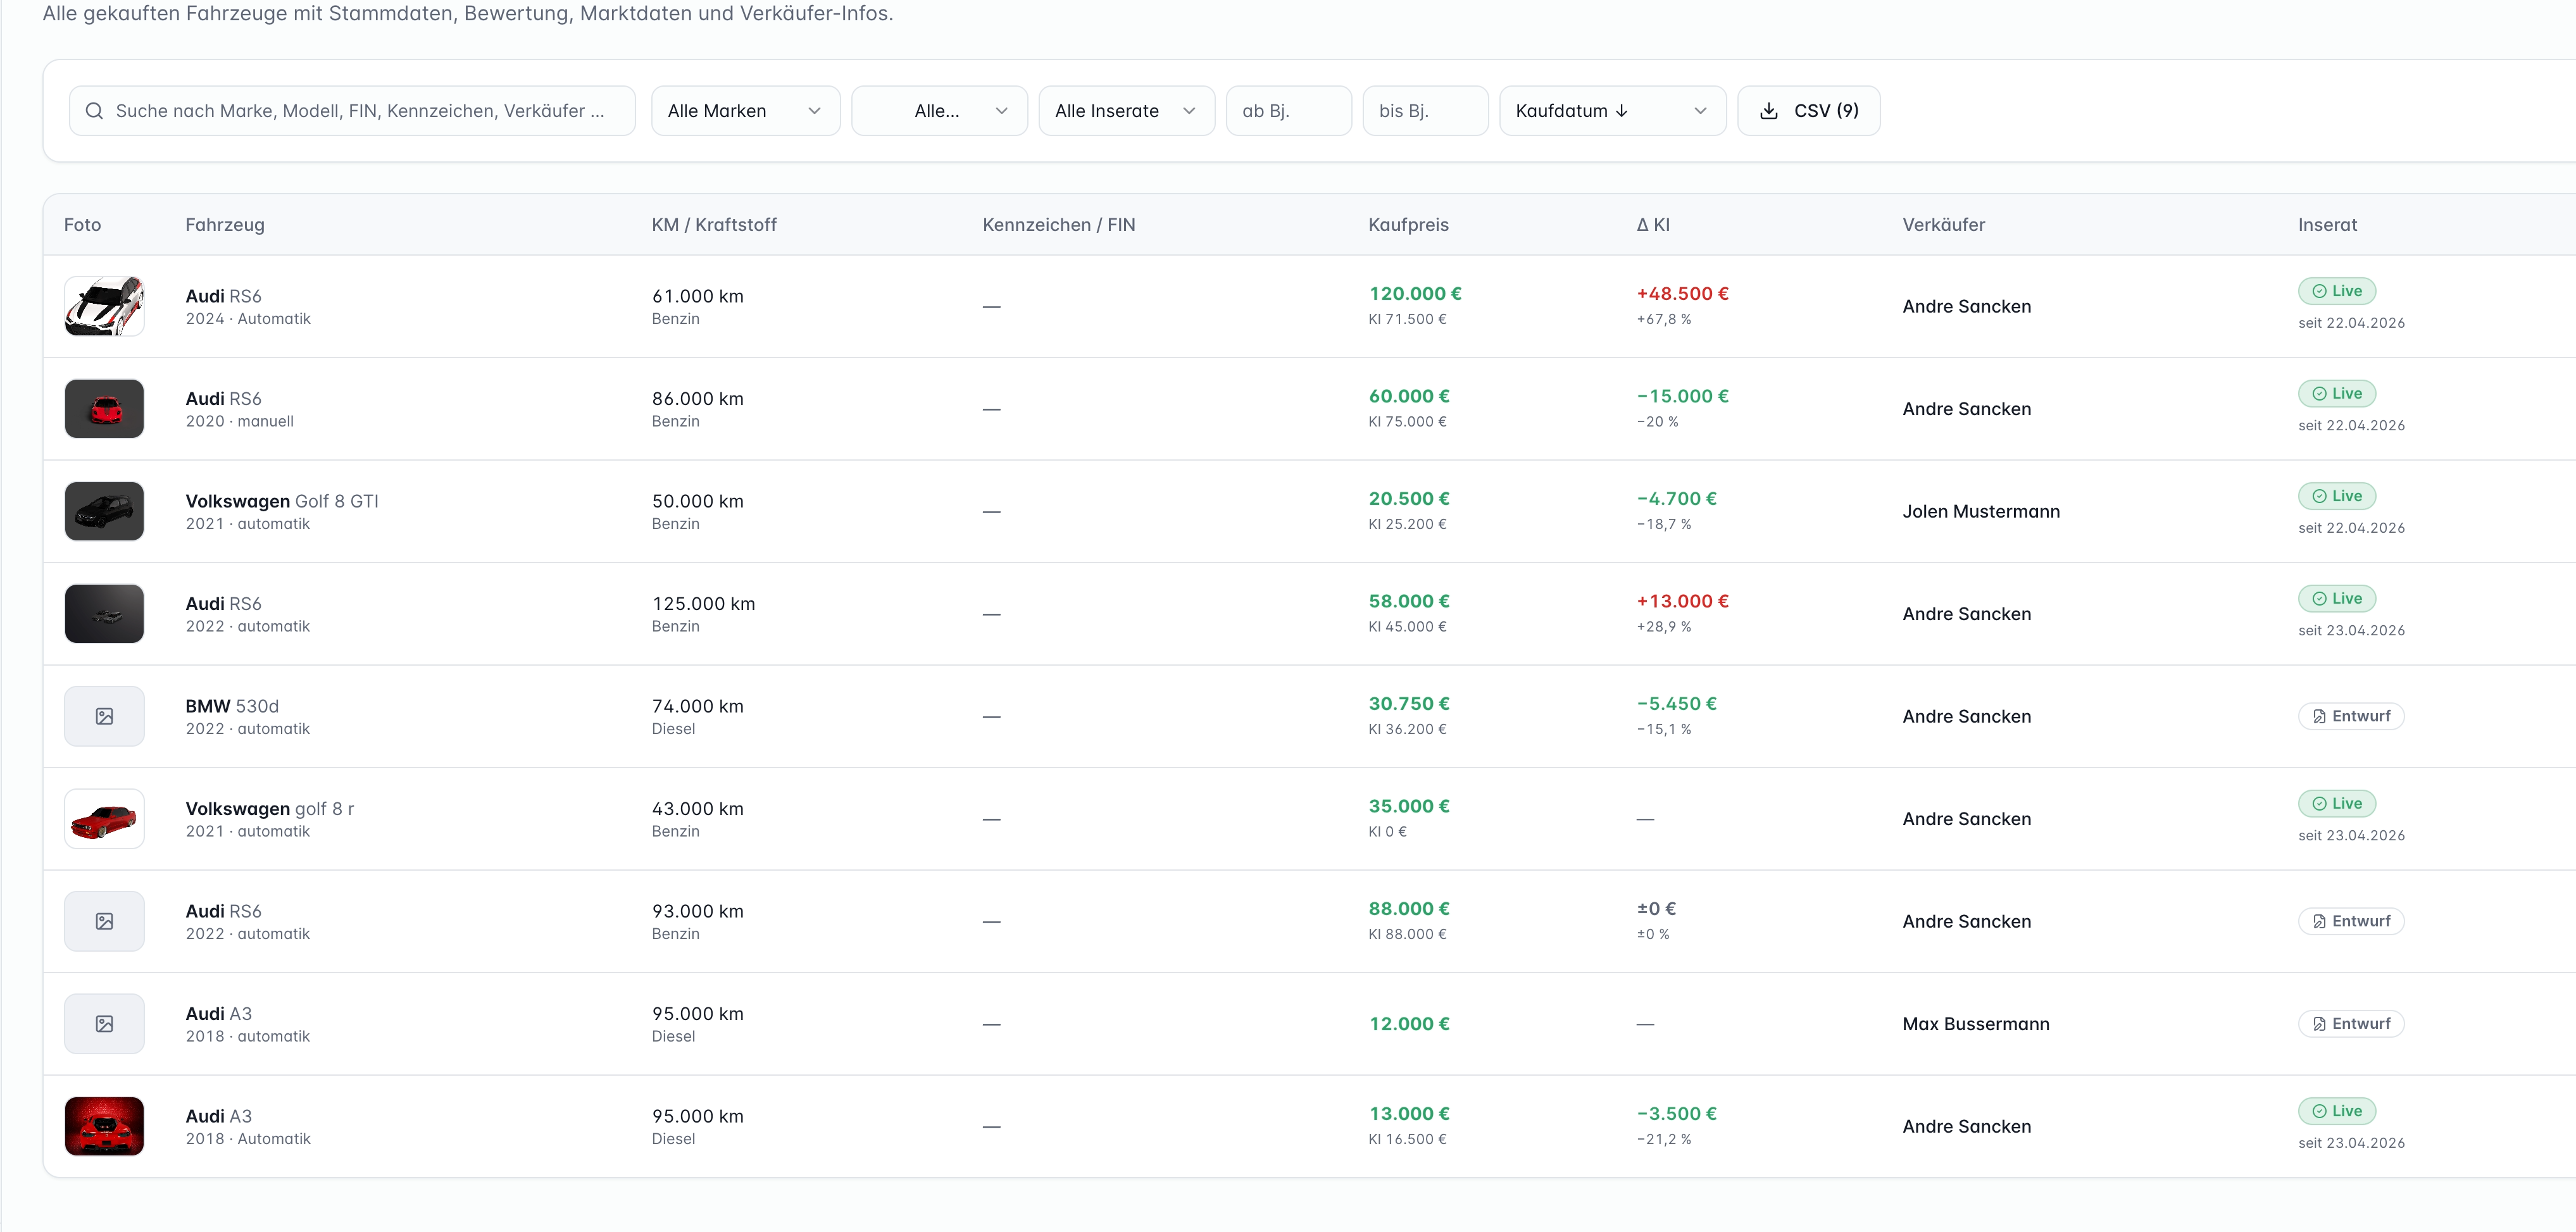The height and width of the screenshot is (1232, 2576).
Task: Click the Live badge in Golf 8 GTI row
Action: click(2337, 496)
